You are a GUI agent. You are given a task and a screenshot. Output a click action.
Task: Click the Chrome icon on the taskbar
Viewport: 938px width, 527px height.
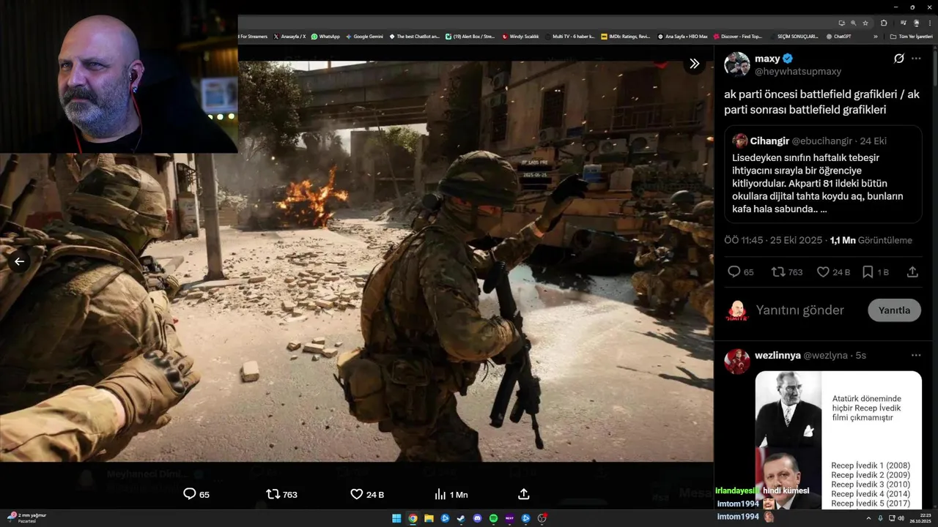pyautogui.click(x=413, y=518)
